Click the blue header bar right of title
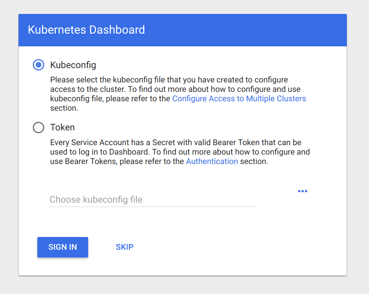 246,30
